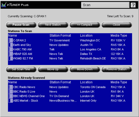Click signal icon beside WGMD 92.7 FM
Image resolution: width=139 pixels, height=117 pixels.
click(10, 58)
